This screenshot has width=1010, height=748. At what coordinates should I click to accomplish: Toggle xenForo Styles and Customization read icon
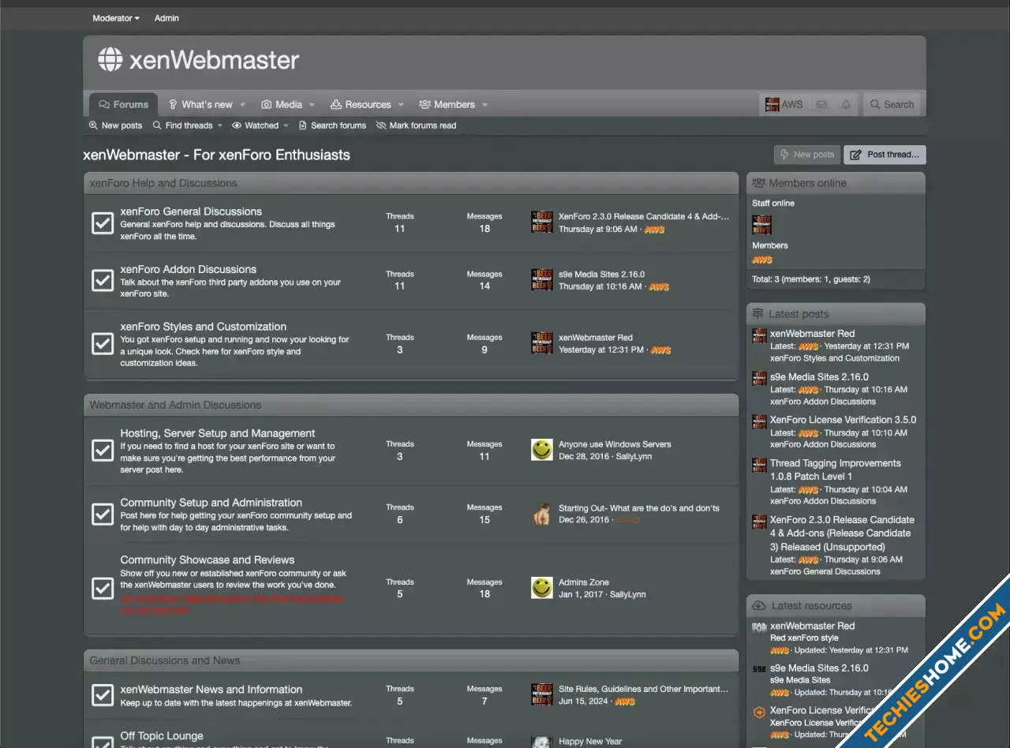tap(103, 344)
